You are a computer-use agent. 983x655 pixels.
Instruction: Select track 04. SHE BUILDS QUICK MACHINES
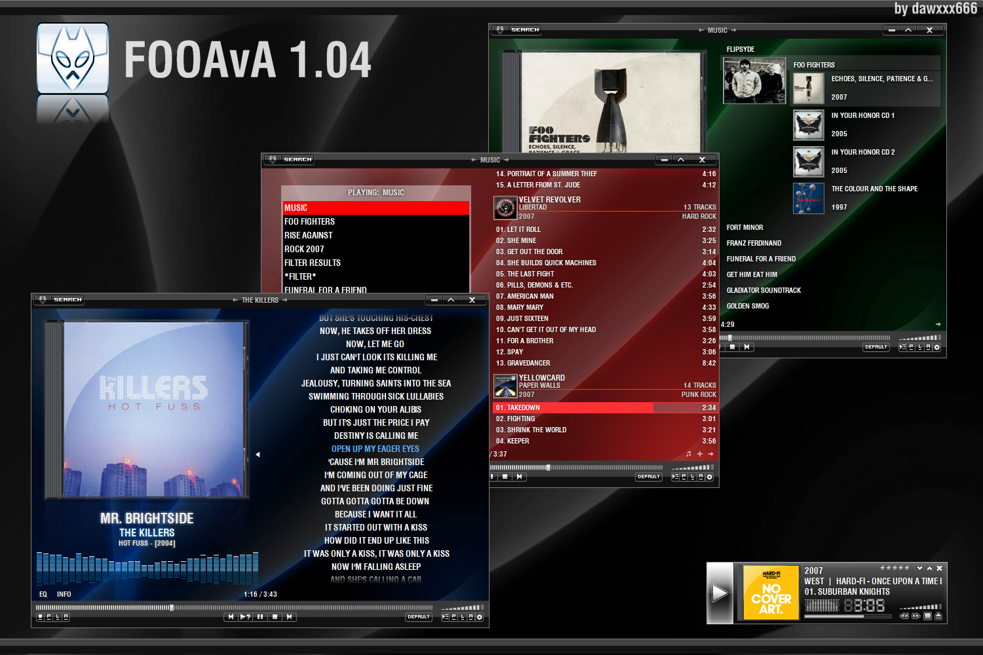(605, 263)
